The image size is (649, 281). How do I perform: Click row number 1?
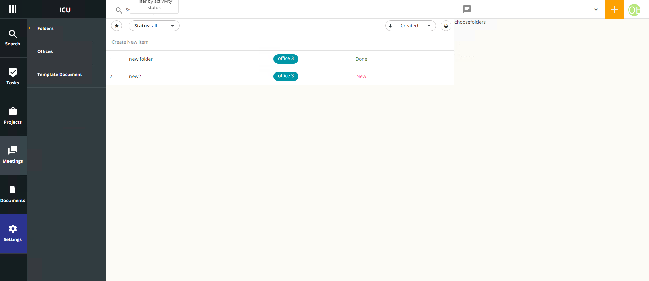(111, 59)
